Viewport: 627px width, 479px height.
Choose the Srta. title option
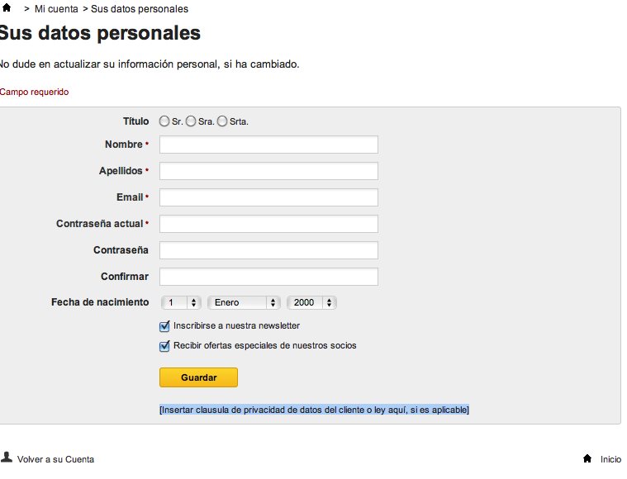click(222, 121)
